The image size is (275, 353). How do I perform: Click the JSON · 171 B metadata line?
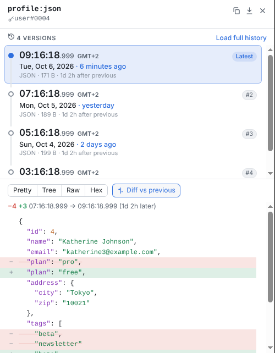[x=68, y=75]
